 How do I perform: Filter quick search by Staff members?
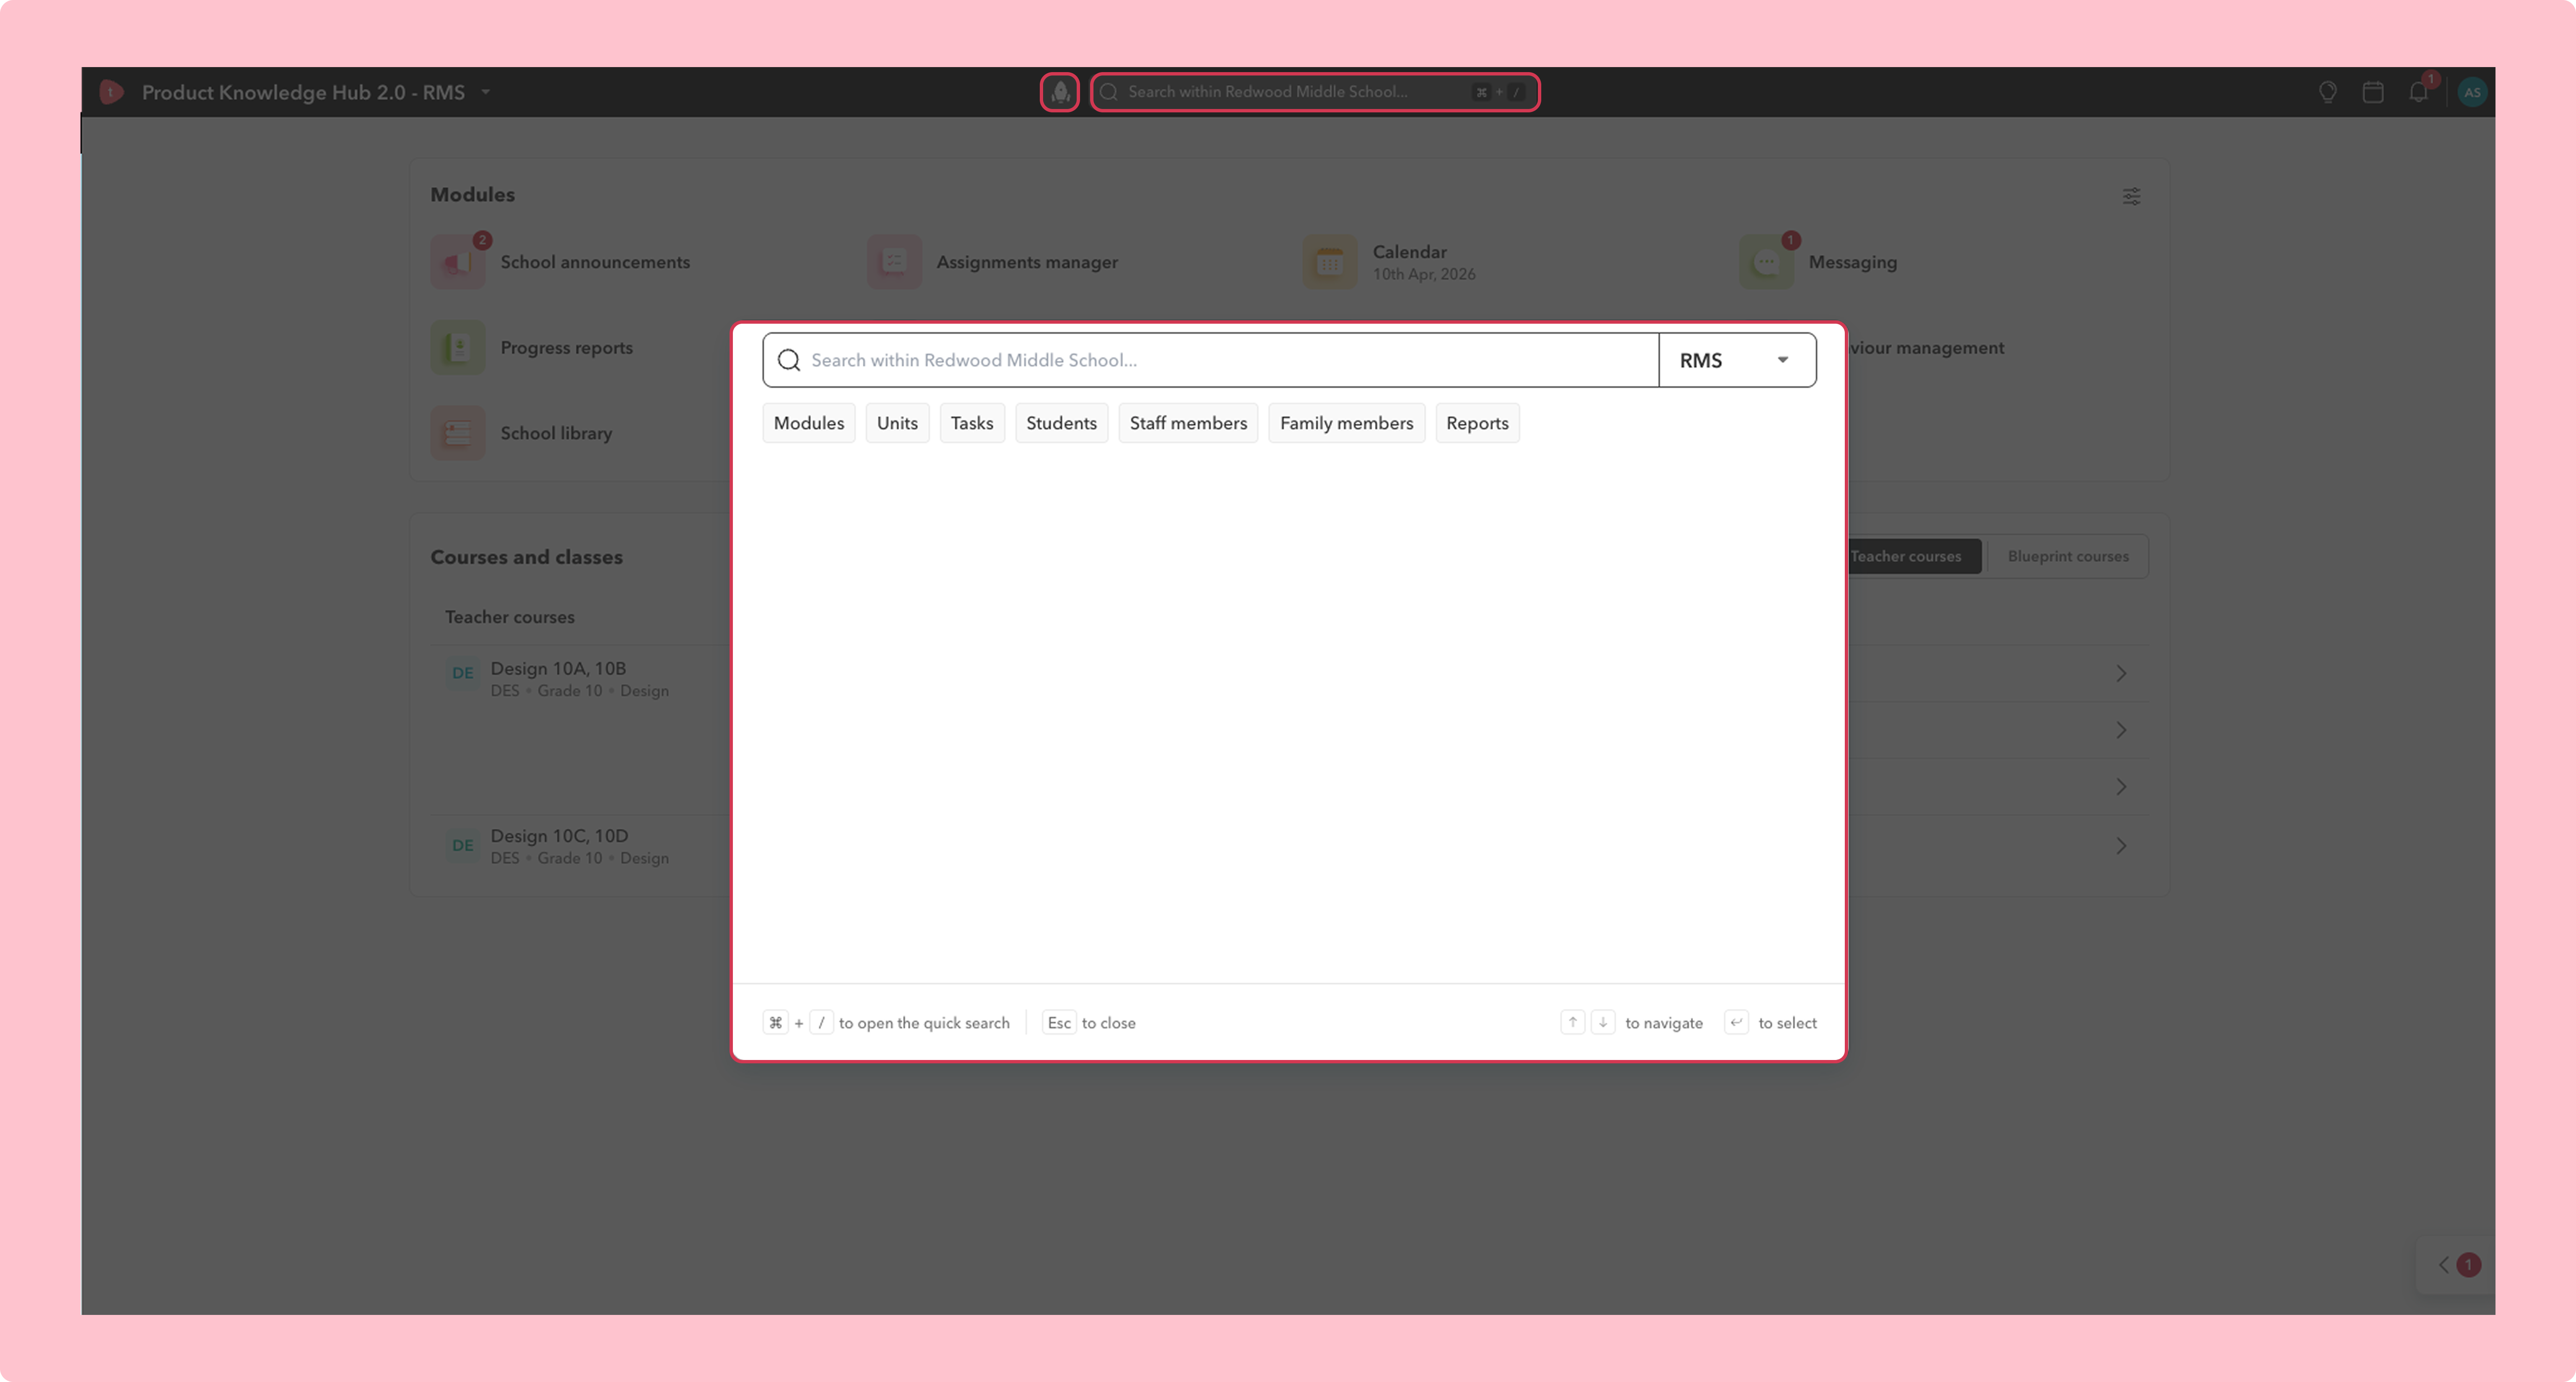(1188, 423)
